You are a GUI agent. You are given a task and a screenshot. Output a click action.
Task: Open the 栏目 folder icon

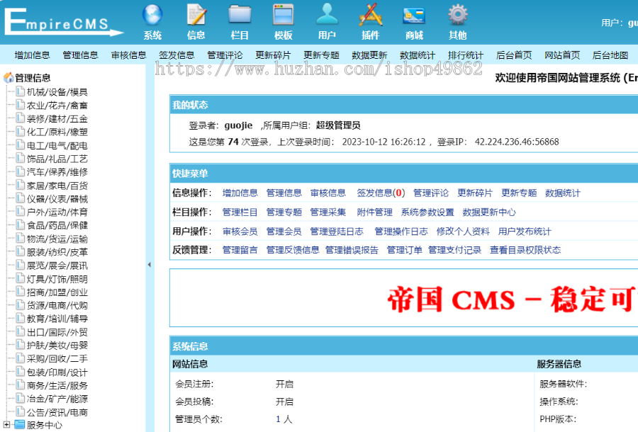click(240, 15)
